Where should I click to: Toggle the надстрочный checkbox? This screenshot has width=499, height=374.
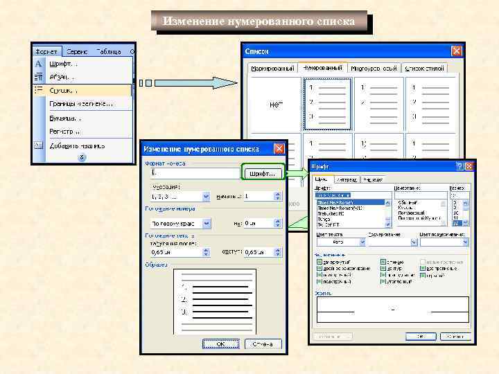coord(319,275)
